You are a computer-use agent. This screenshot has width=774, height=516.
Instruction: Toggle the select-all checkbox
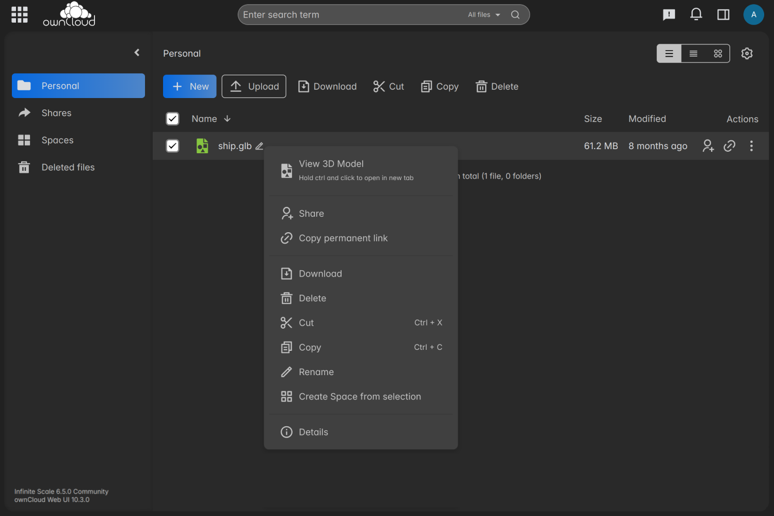[x=172, y=119]
